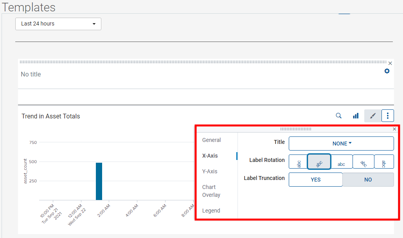Close the format options popup
This screenshot has width=403, height=238.
pos(394,129)
